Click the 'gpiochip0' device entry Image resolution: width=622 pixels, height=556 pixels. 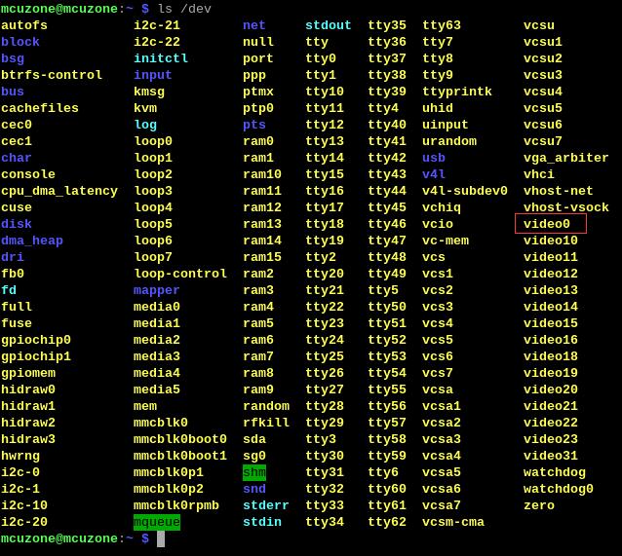click(36, 340)
